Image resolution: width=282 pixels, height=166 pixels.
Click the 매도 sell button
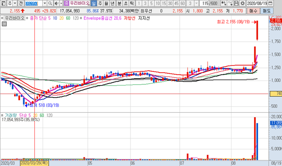(x=267, y=11)
